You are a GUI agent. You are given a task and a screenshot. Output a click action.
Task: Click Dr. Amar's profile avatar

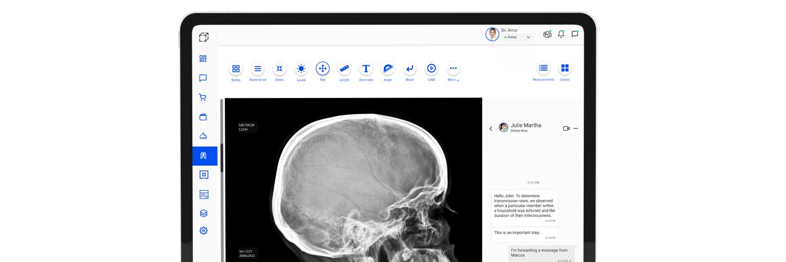pos(492,34)
